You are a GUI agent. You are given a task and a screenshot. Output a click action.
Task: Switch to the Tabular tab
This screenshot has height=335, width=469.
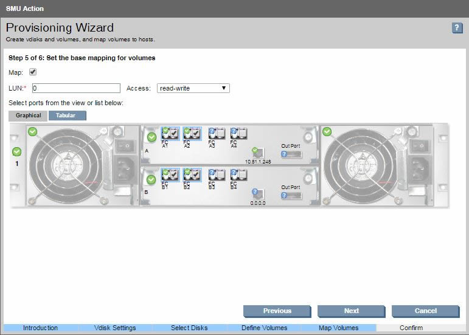(x=67, y=116)
